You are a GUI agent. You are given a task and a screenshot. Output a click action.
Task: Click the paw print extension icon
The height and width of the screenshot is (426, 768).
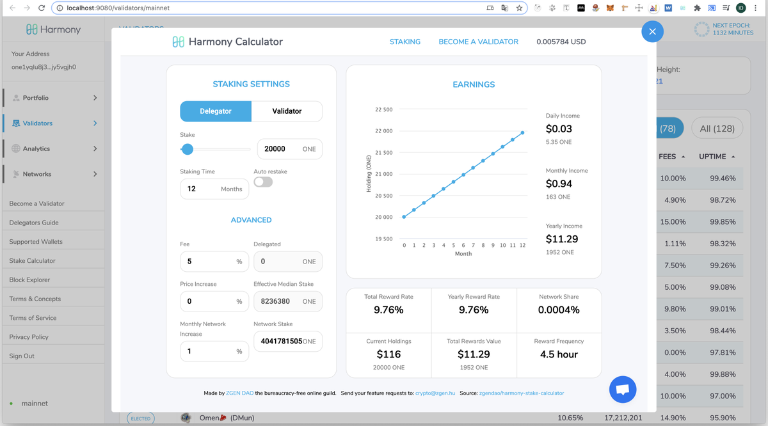tap(552, 8)
